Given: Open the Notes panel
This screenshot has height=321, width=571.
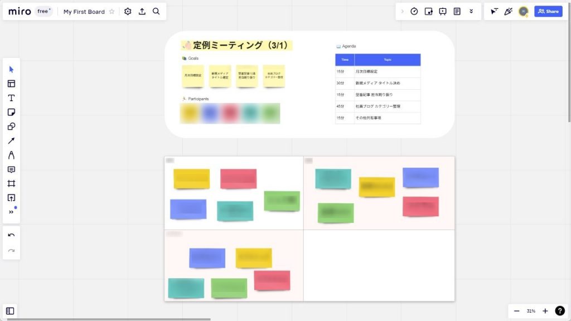Looking at the screenshot, I should [457, 11].
